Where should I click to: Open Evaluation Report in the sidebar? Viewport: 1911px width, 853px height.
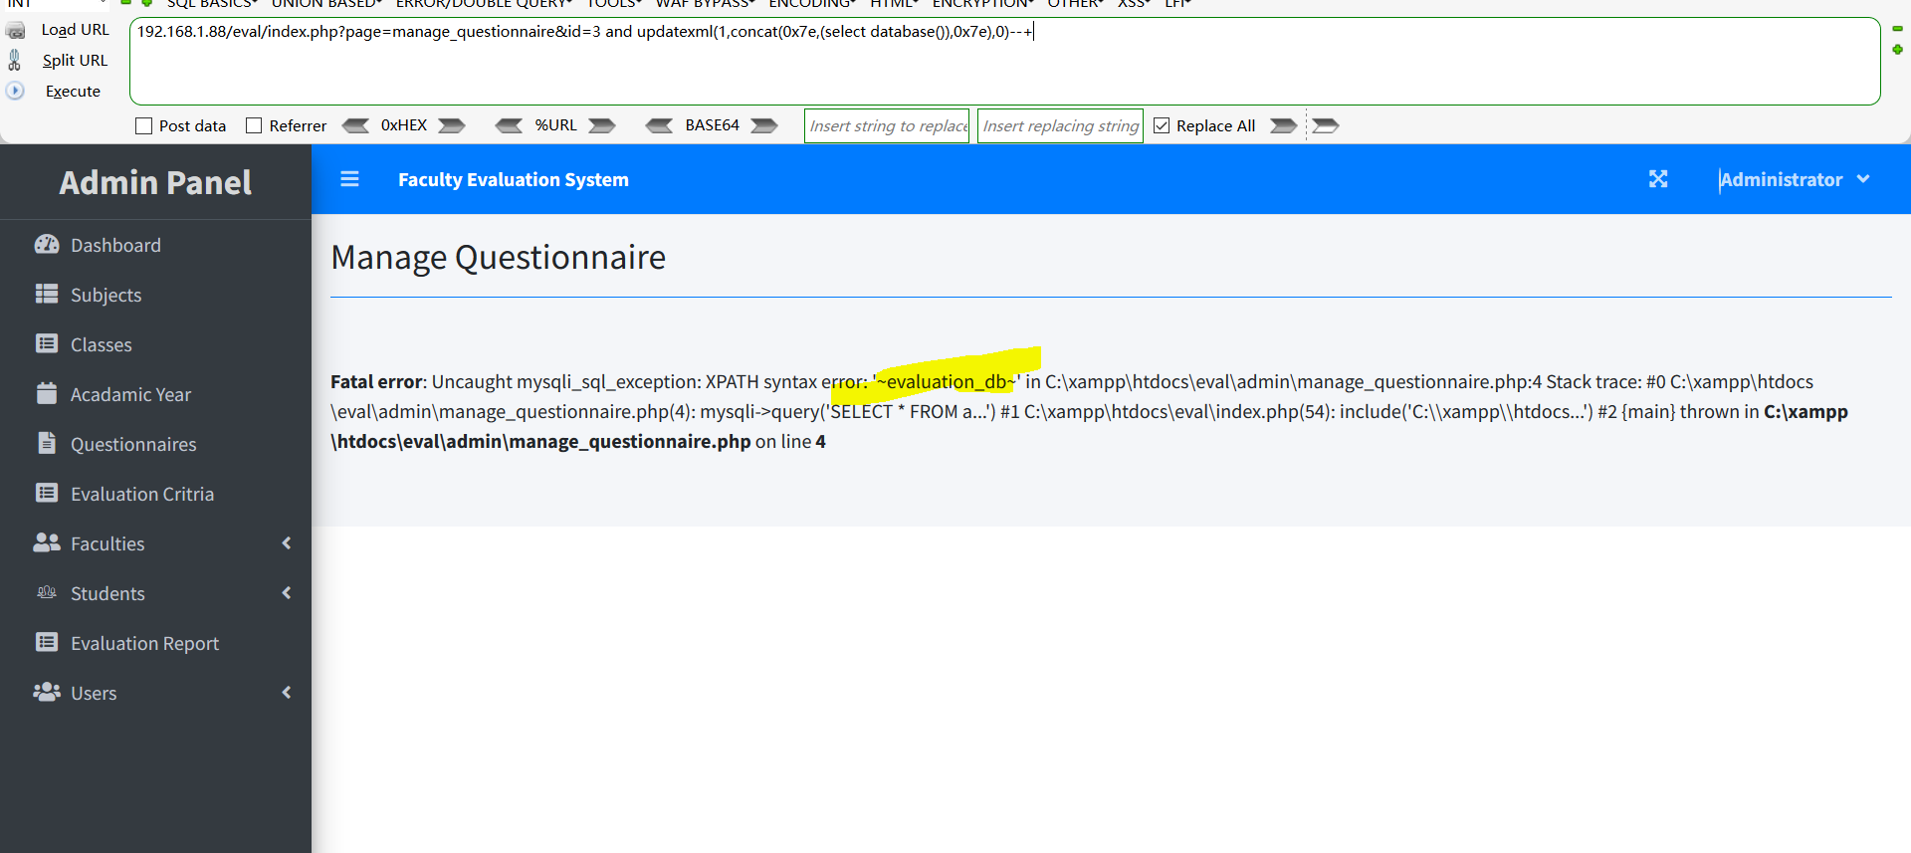coord(155,643)
